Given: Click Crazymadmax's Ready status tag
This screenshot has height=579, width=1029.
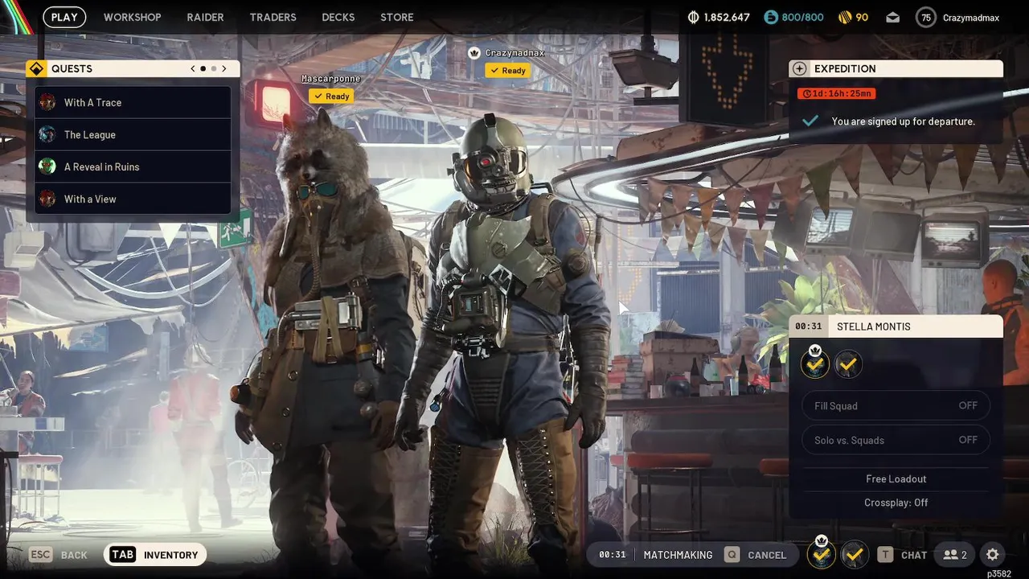Looking at the screenshot, I should pos(507,70).
